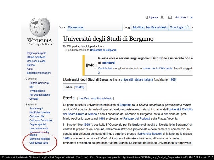Click Carica su Commons

point(41,120)
